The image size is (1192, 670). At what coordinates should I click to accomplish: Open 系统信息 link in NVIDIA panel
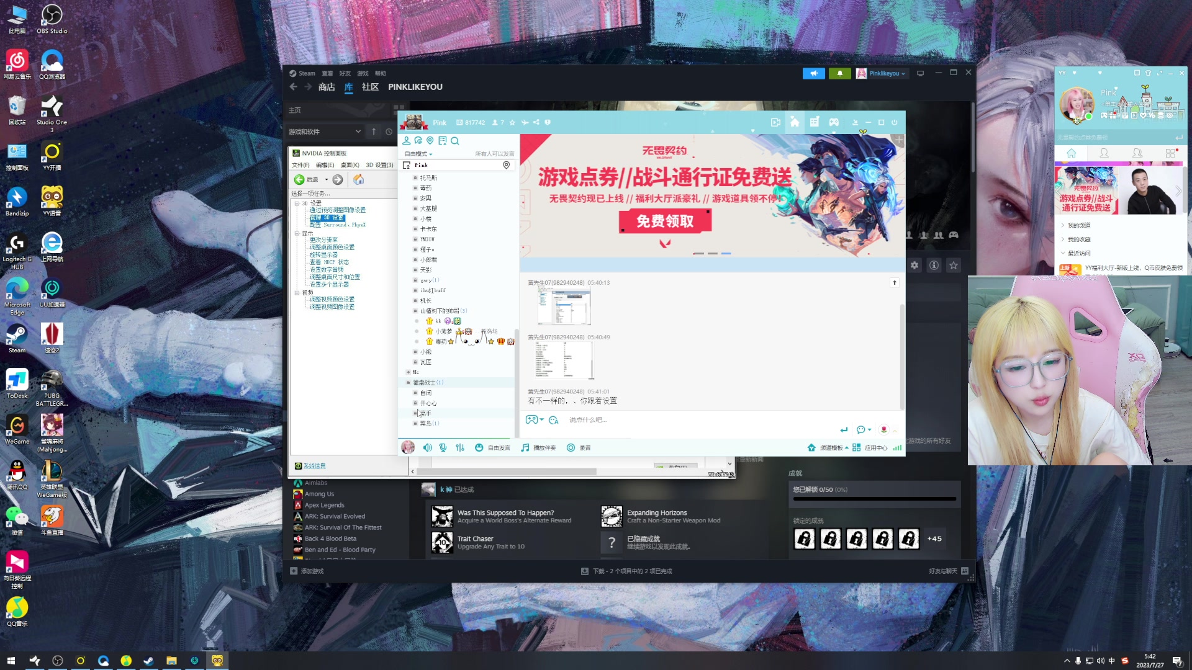click(x=314, y=466)
